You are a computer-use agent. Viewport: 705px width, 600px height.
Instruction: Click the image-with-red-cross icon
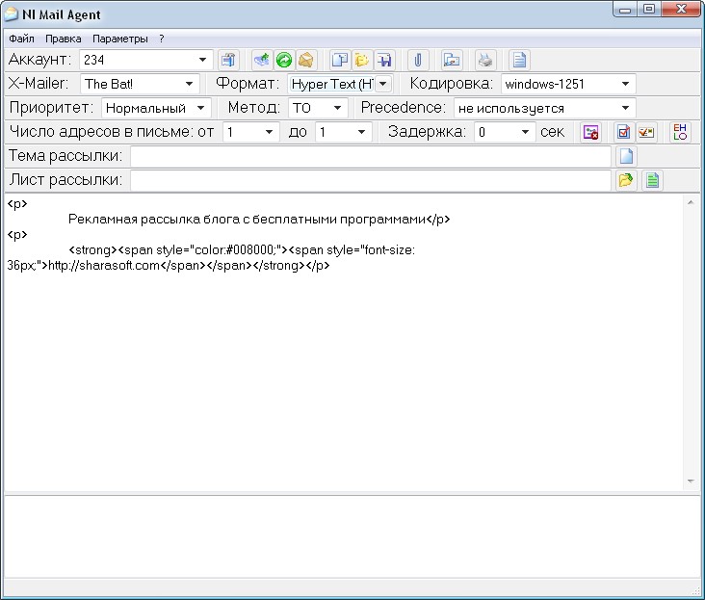590,132
